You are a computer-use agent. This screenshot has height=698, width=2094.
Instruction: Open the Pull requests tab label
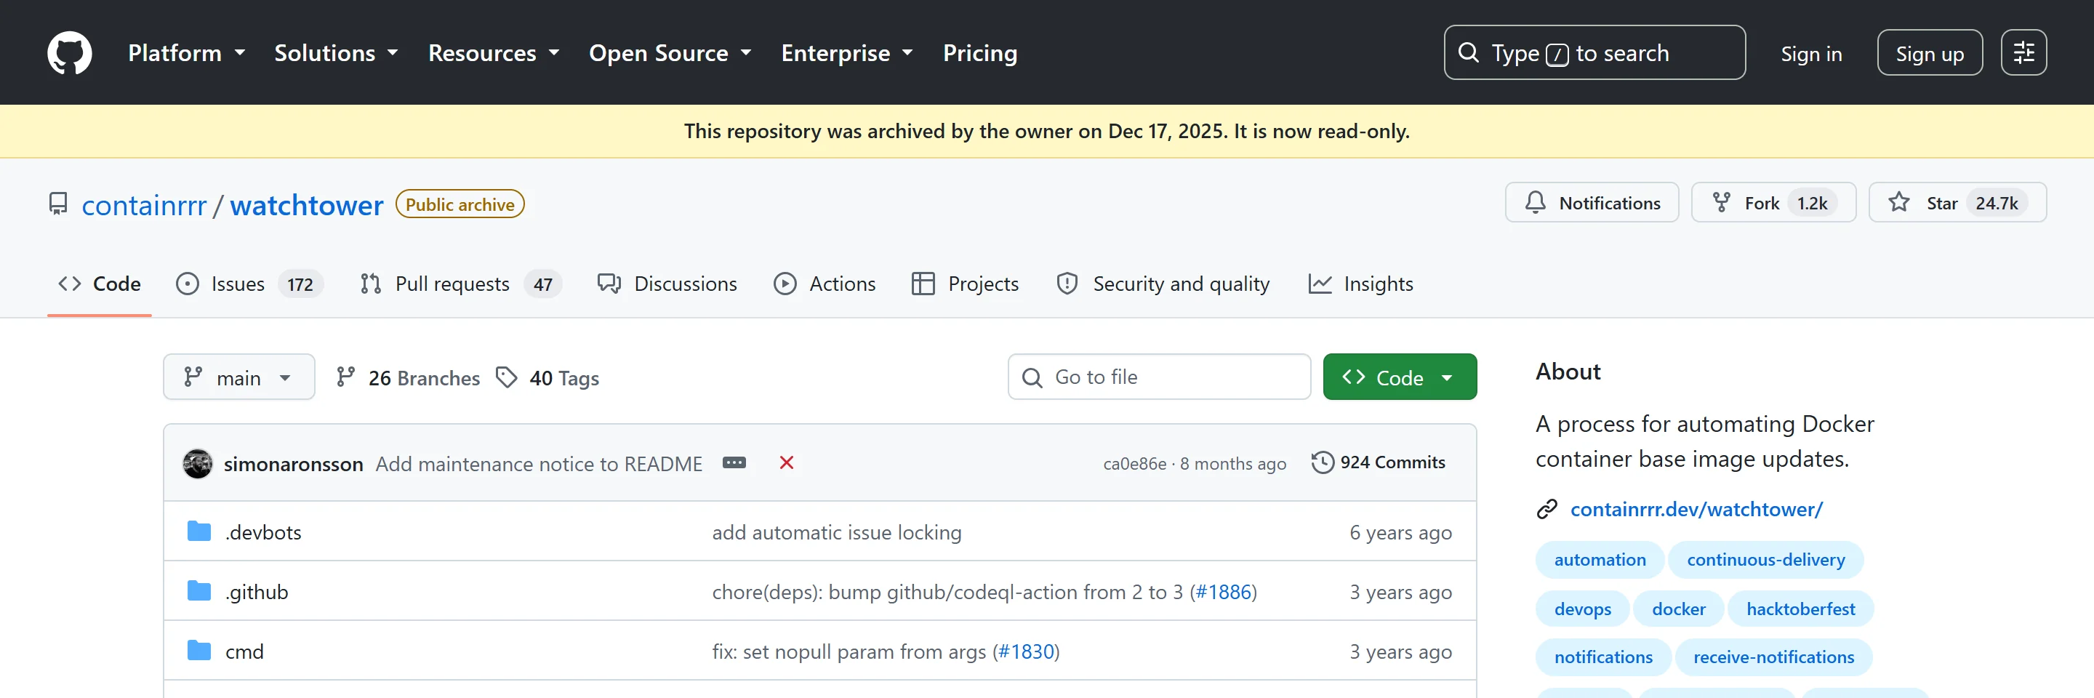click(x=452, y=284)
